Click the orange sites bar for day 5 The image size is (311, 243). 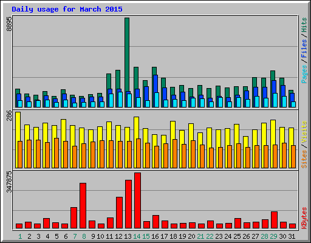[56, 153]
